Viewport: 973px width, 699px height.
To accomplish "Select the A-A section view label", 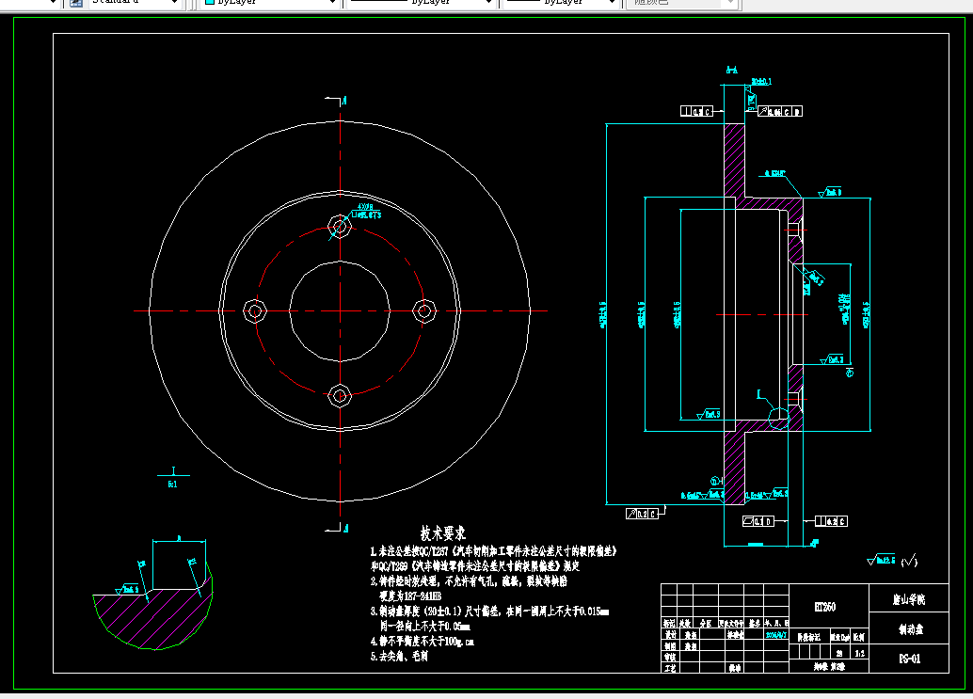I will pyautogui.click(x=731, y=70).
